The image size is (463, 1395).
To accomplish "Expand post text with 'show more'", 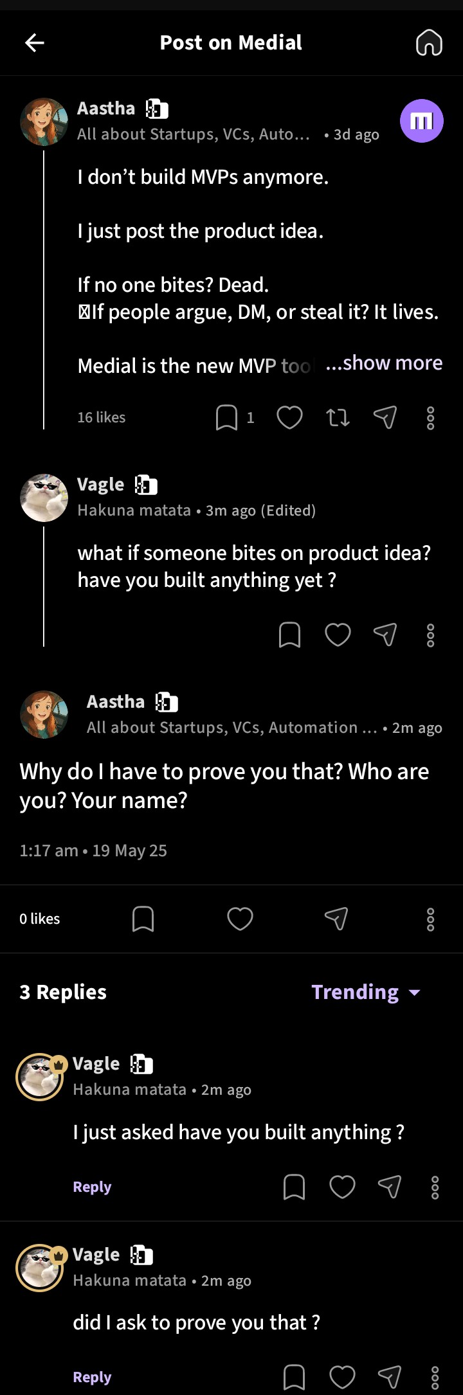I will pyautogui.click(x=385, y=363).
